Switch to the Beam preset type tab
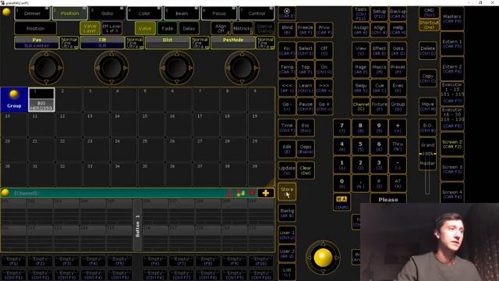Image resolution: width=499 pixels, height=281 pixels. (182, 13)
